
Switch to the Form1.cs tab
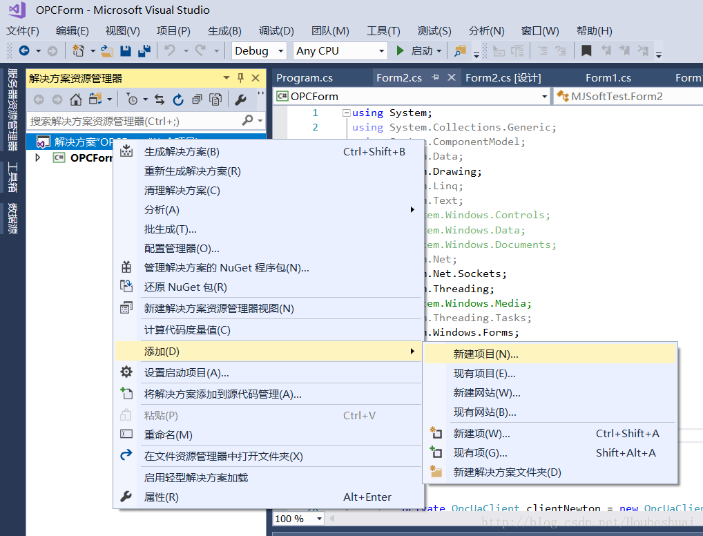click(x=608, y=78)
